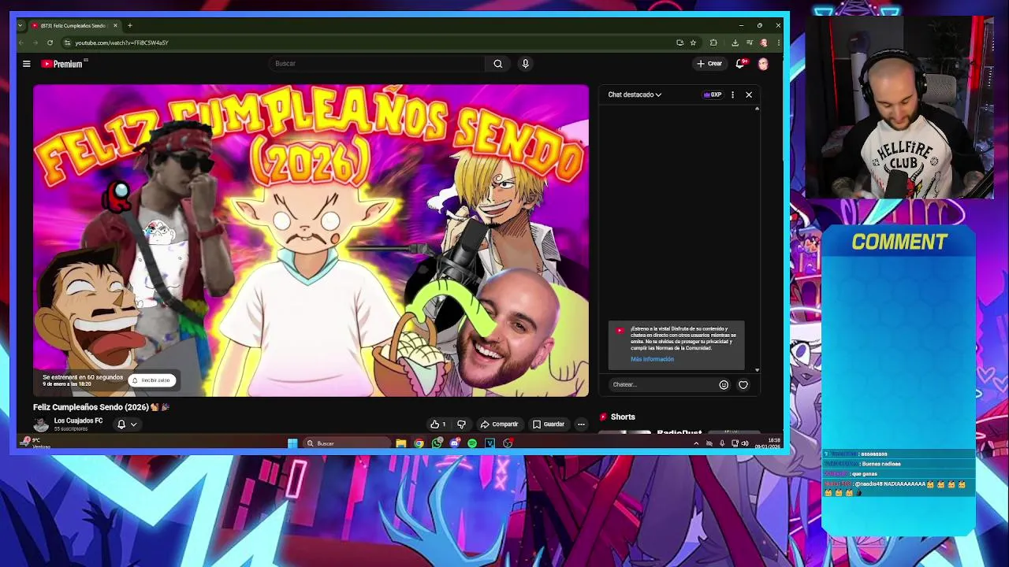This screenshot has height=567, width=1009.
Task: Send a heart reaction in chat
Action: click(x=743, y=384)
